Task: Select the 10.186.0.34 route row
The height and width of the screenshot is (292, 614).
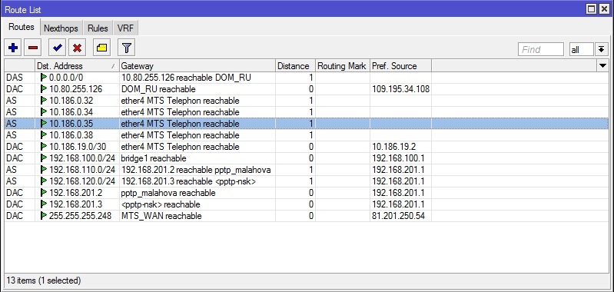Action: tap(306, 112)
